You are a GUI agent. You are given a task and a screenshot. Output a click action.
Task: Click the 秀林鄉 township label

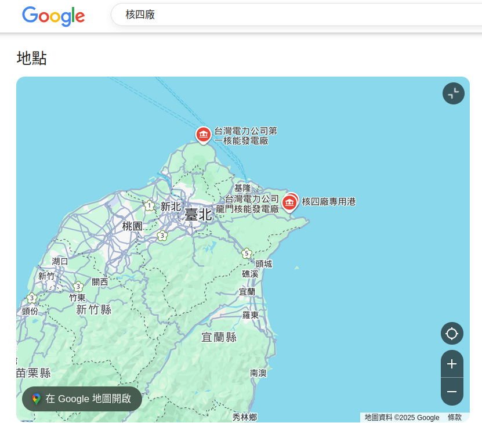245,417
